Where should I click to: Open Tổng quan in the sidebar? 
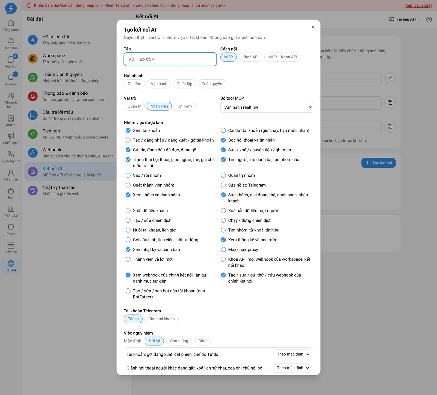(x=11, y=25)
